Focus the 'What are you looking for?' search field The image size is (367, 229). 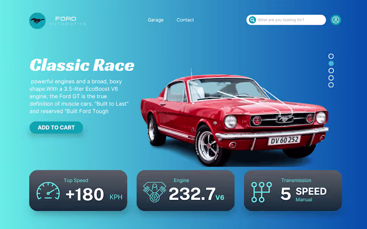[x=286, y=20]
